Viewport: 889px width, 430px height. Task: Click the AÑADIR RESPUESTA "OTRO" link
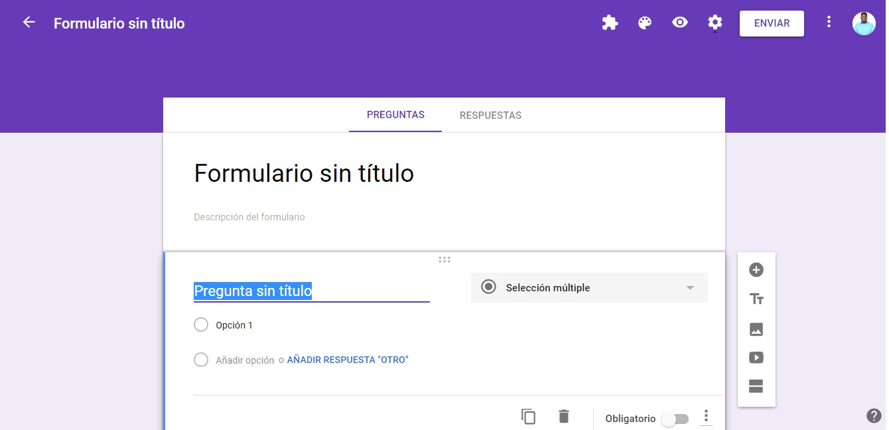pyautogui.click(x=348, y=360)
